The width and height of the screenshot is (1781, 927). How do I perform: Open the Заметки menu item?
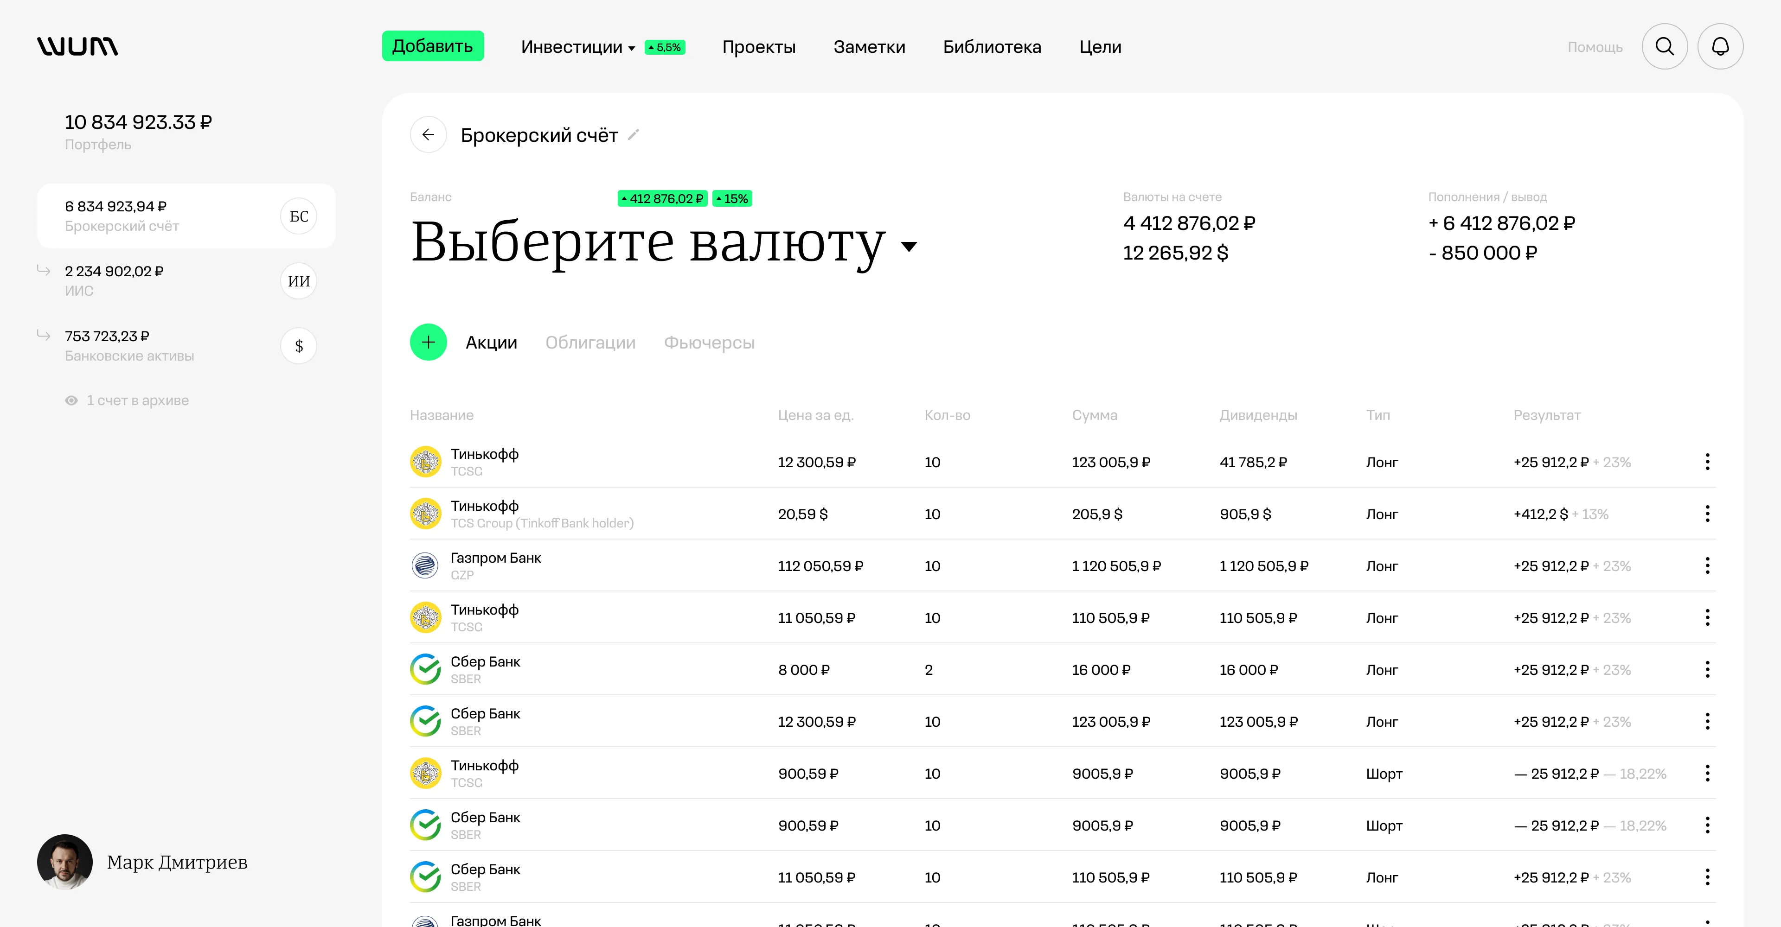coord(869,47)
